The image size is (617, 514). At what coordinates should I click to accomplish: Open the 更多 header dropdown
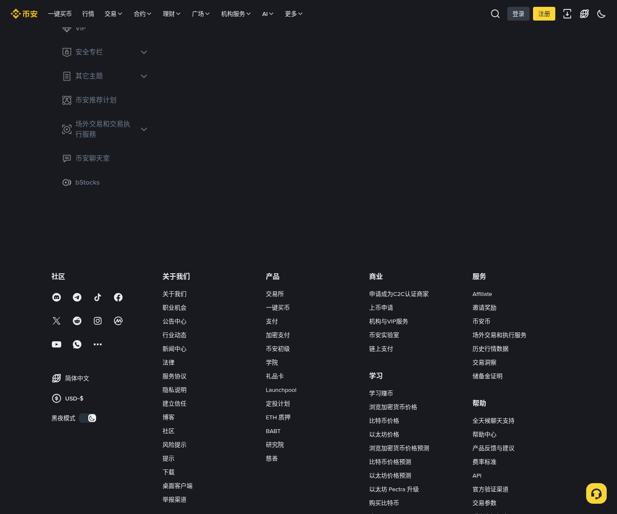[x=294, y=14]
